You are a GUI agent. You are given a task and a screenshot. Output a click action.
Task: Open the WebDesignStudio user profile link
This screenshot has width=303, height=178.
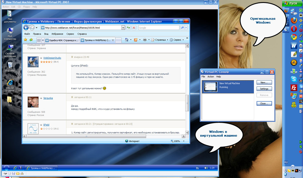coord(52,58)
